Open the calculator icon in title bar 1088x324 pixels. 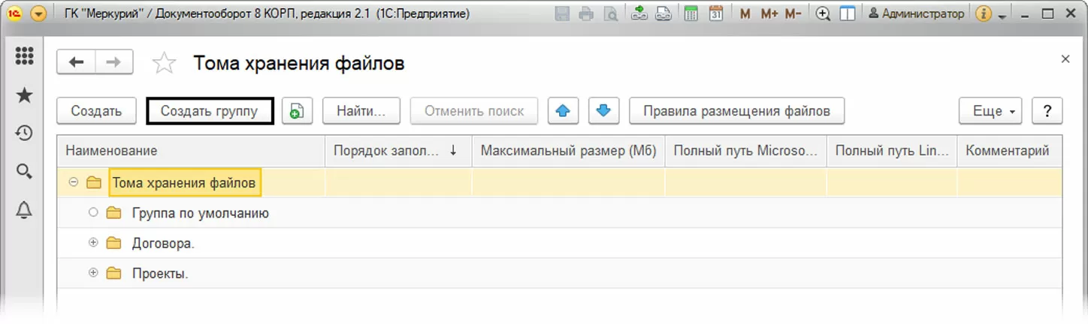[693, 13]
